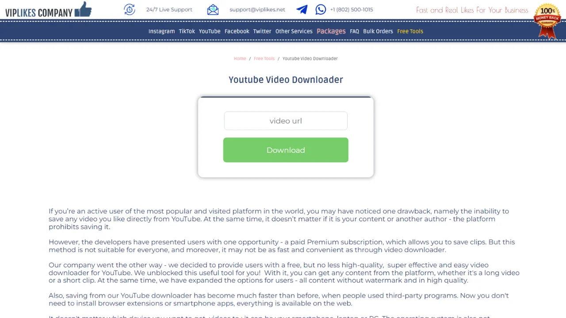
Task: Click the Home breadcrumb link
Action: (x=240, y=58)
